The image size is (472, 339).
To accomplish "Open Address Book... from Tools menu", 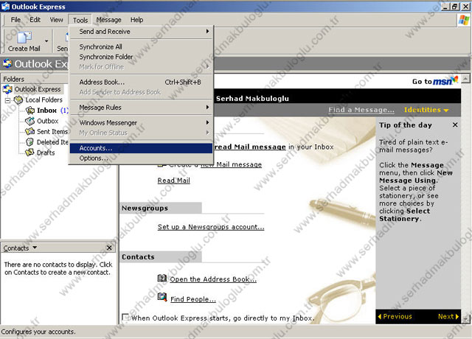I will 141,82.
